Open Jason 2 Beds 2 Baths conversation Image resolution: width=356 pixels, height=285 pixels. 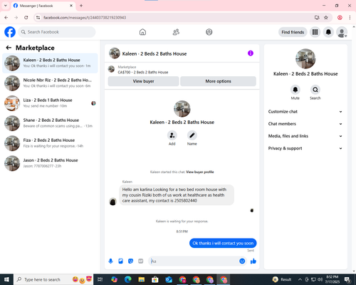point(50,163)
